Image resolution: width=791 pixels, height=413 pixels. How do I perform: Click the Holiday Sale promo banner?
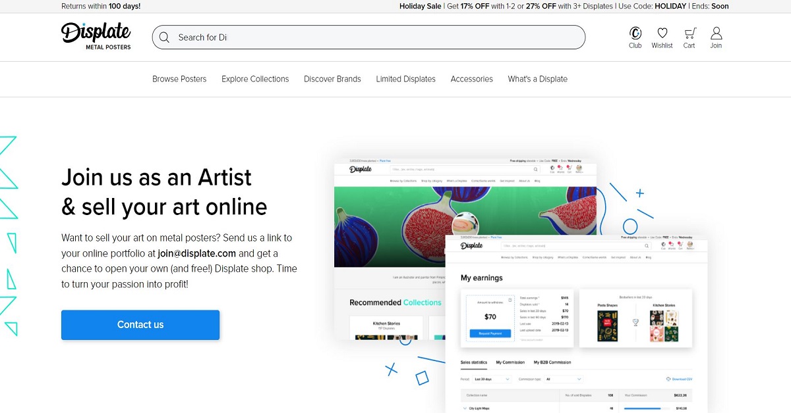click(564, 6)
